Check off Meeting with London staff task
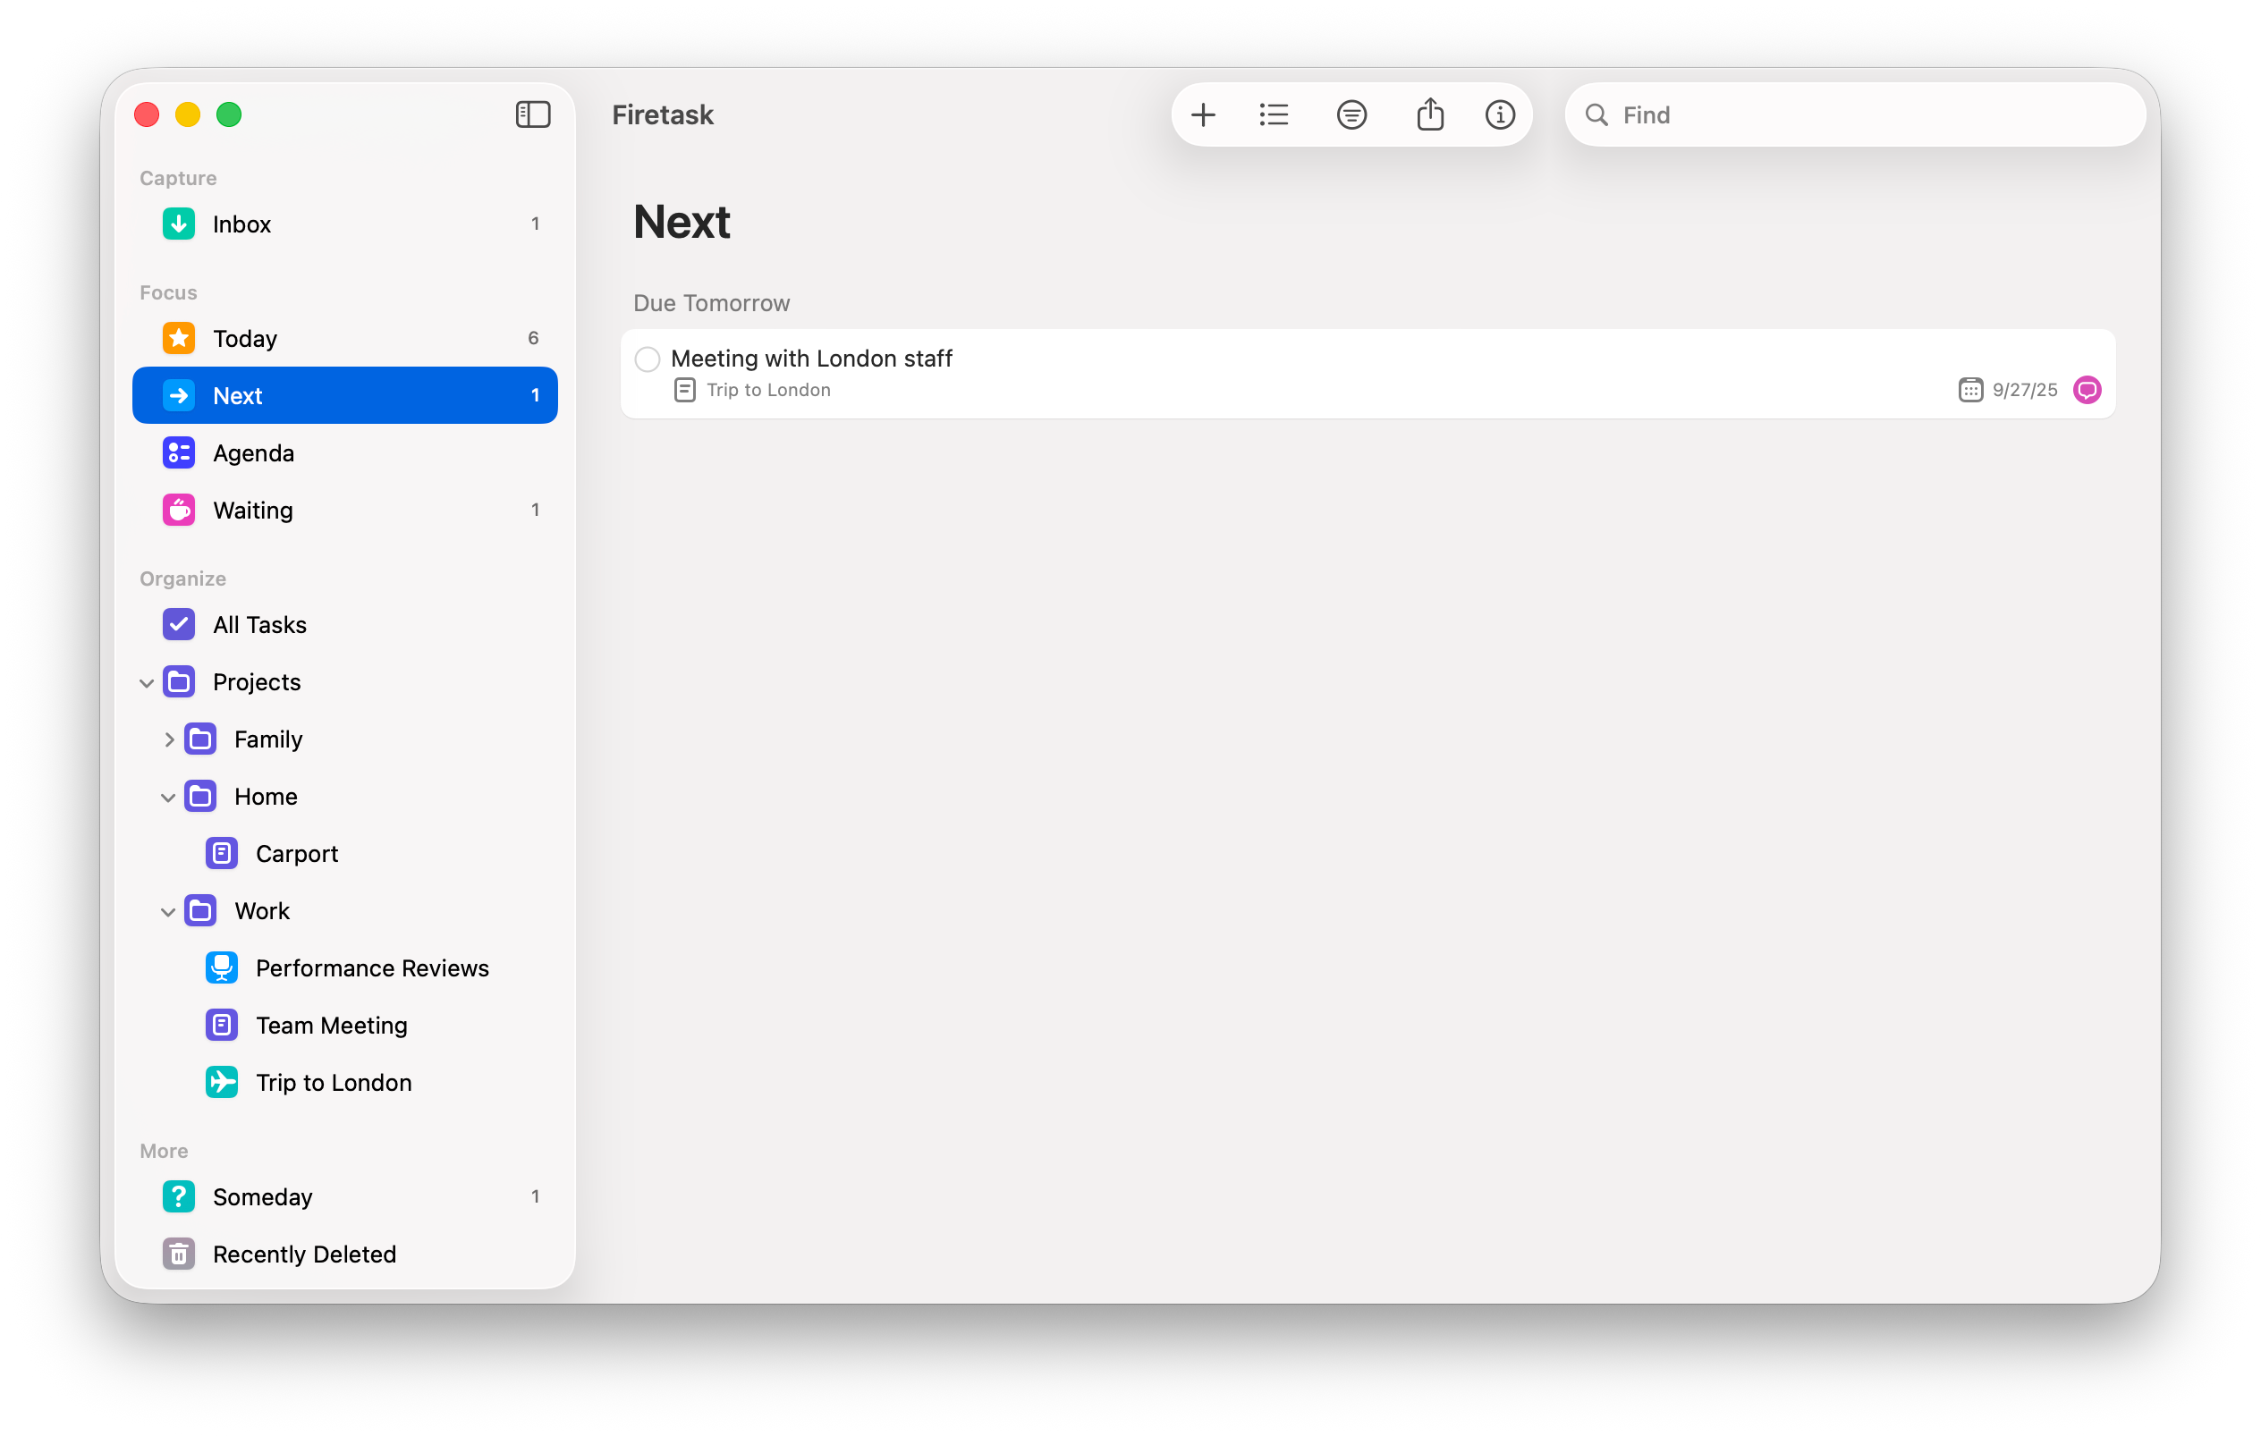Image resolution: width=2261 pixels, height=1436 pixels. (647, 359)
